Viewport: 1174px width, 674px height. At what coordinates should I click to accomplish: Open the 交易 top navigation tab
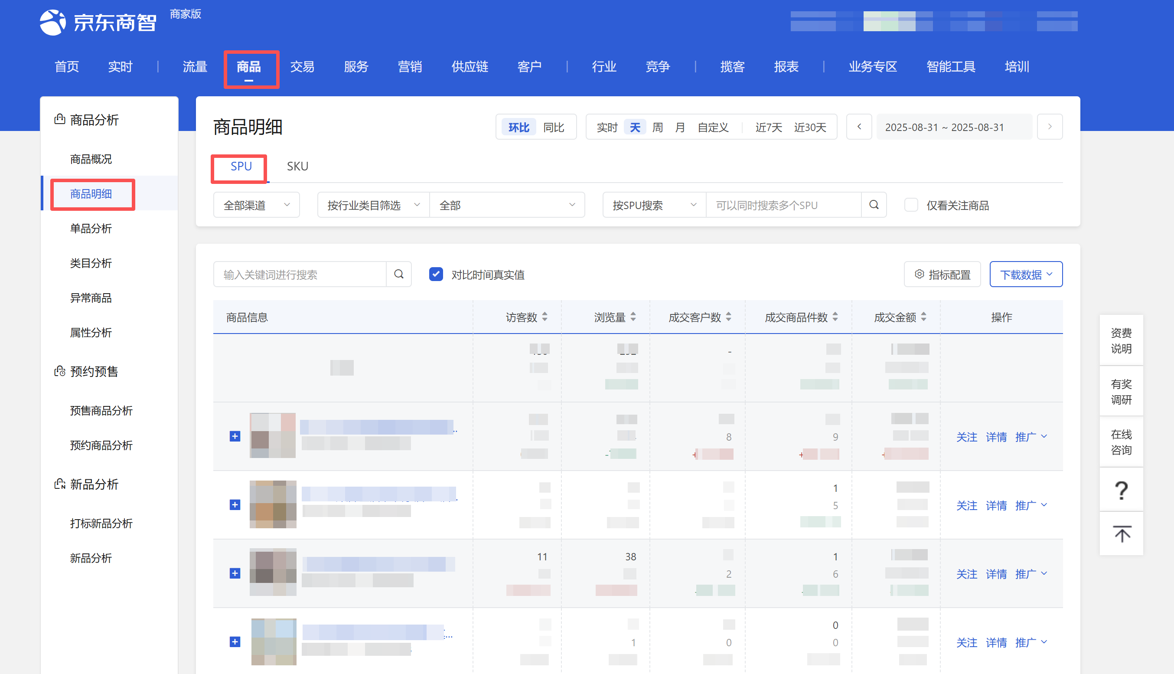(302, 67)
